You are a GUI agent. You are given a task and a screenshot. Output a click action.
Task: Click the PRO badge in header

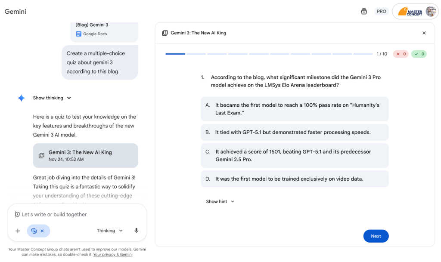[382, 11]
